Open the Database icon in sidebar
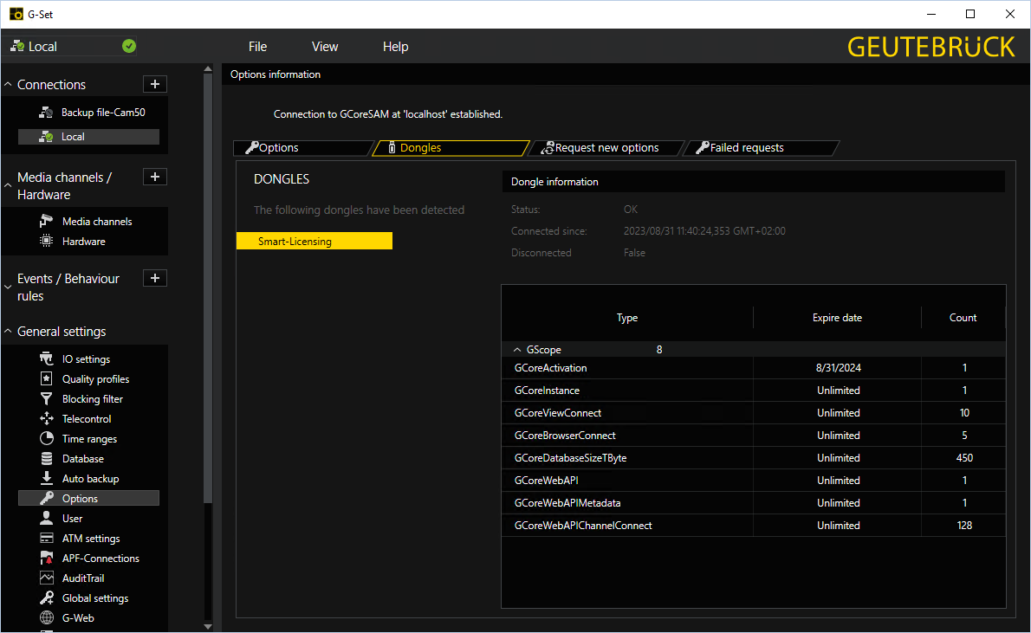 click(47, 459)
